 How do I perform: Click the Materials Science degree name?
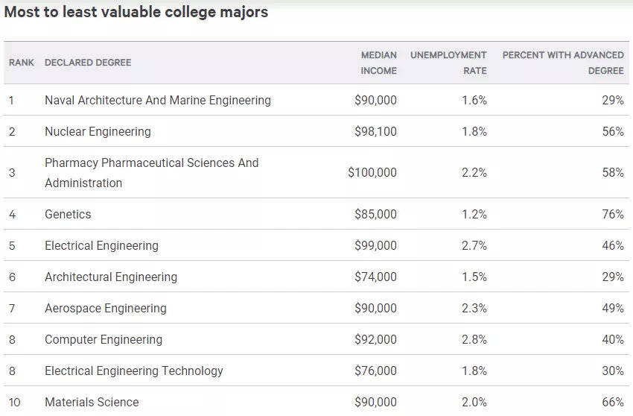point(92,402)
